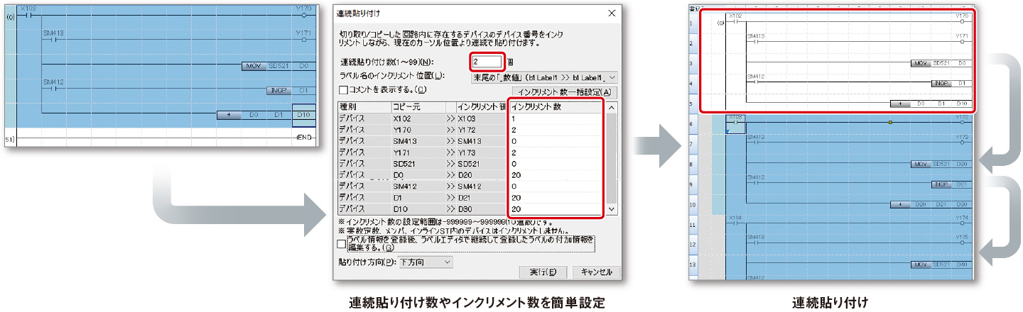Select the SM412 contact in left ladder

(53, 89)
